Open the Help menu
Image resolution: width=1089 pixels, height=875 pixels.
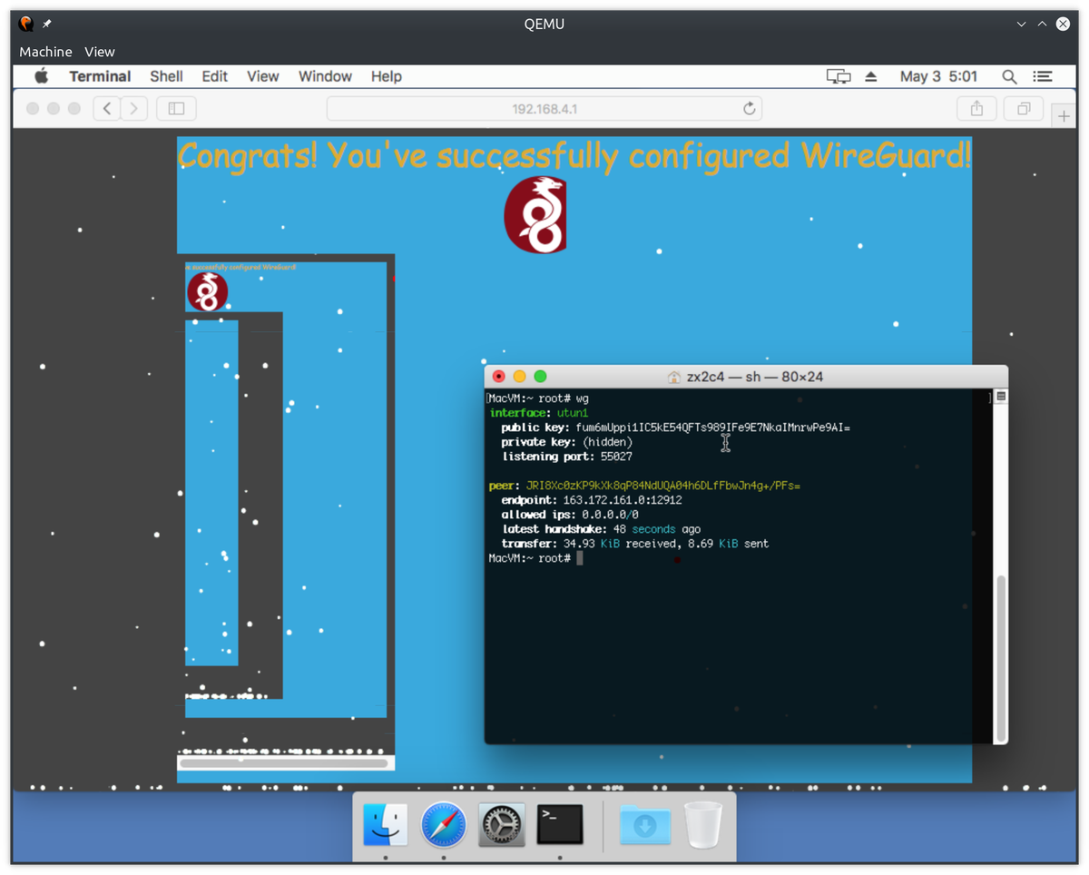(386, 76)
